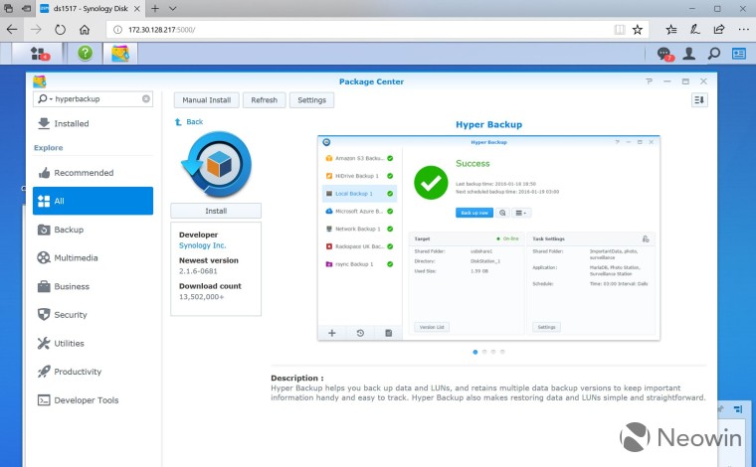Image resolution: width=756 pixels, height=467 pixels.
Task: Open Package Center Settings
Action: [312, 100]
